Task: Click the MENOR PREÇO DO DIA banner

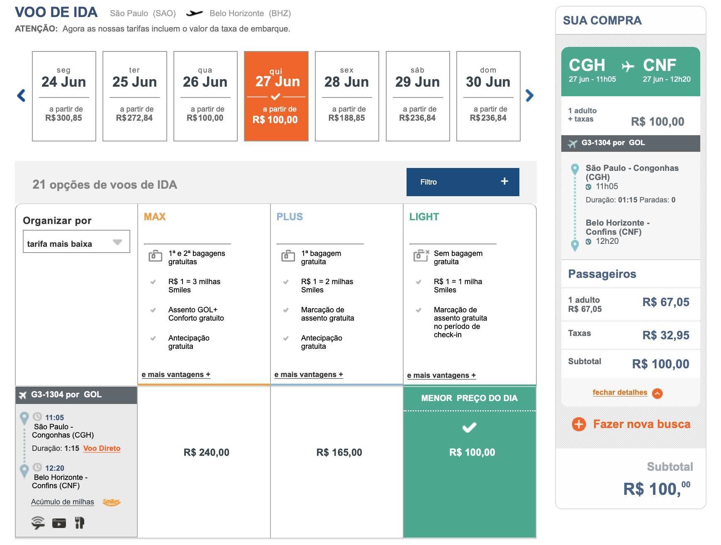Action: click(469, 398)
